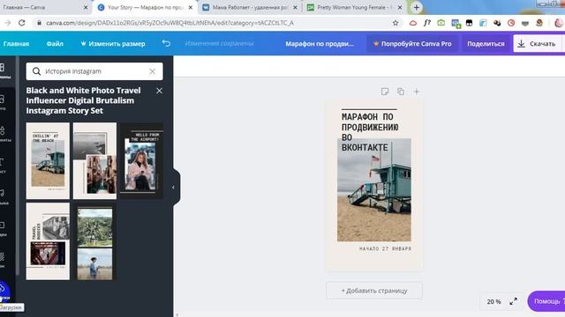565x317 pixels.
Task: Open the Помощь help button
Action: coord(546,301)
